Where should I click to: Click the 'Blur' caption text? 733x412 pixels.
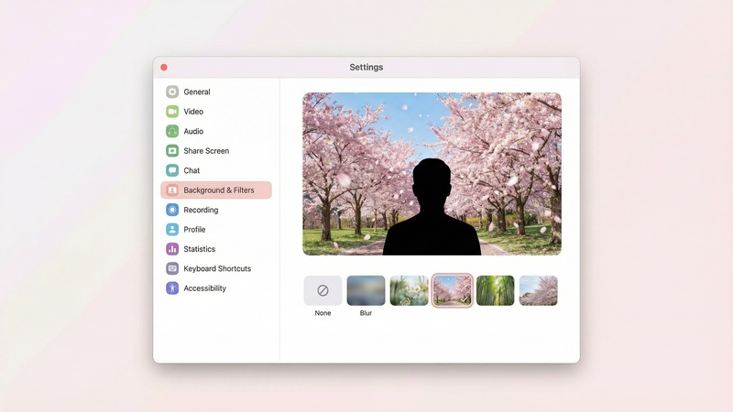(x=366, y=313)
